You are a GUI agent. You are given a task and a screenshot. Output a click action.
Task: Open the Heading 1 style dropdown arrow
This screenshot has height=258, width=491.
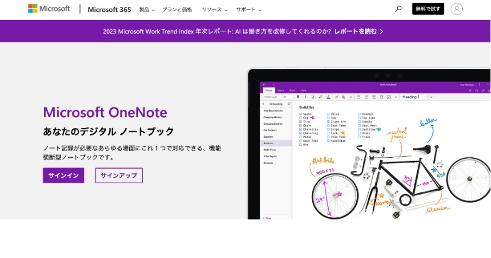(x=431, y=97)
